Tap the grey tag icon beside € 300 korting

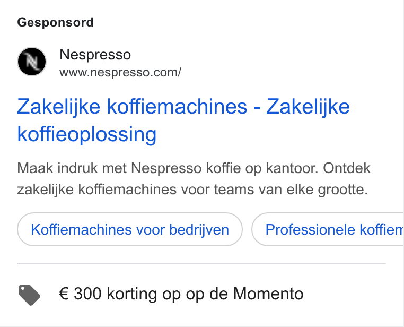tap(30, 295)
